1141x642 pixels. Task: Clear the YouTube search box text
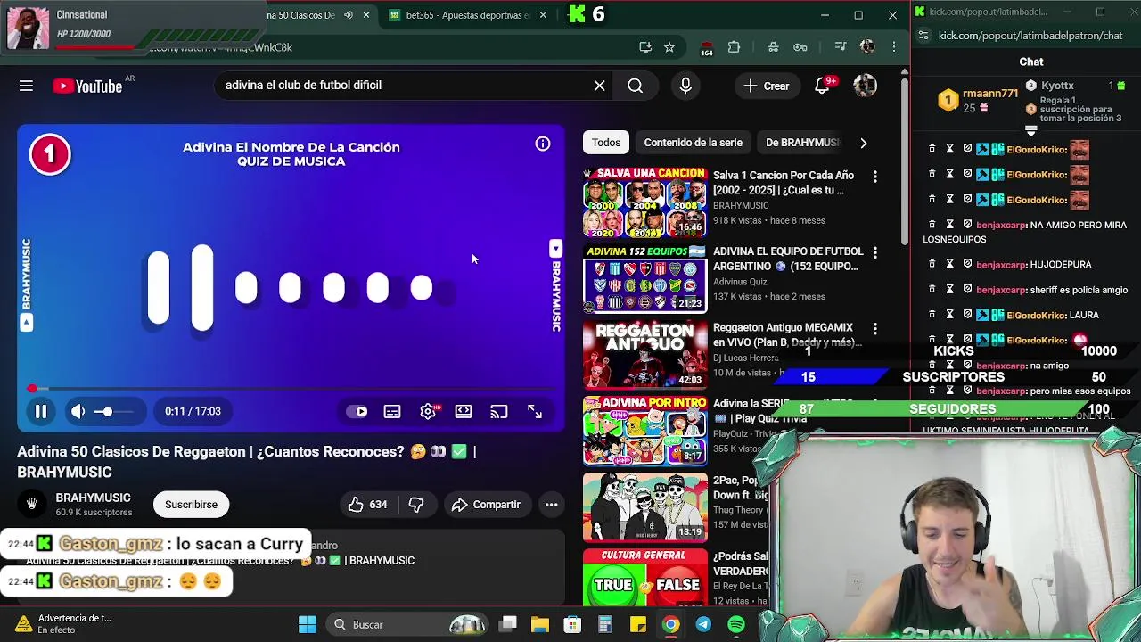coord(600,86)
